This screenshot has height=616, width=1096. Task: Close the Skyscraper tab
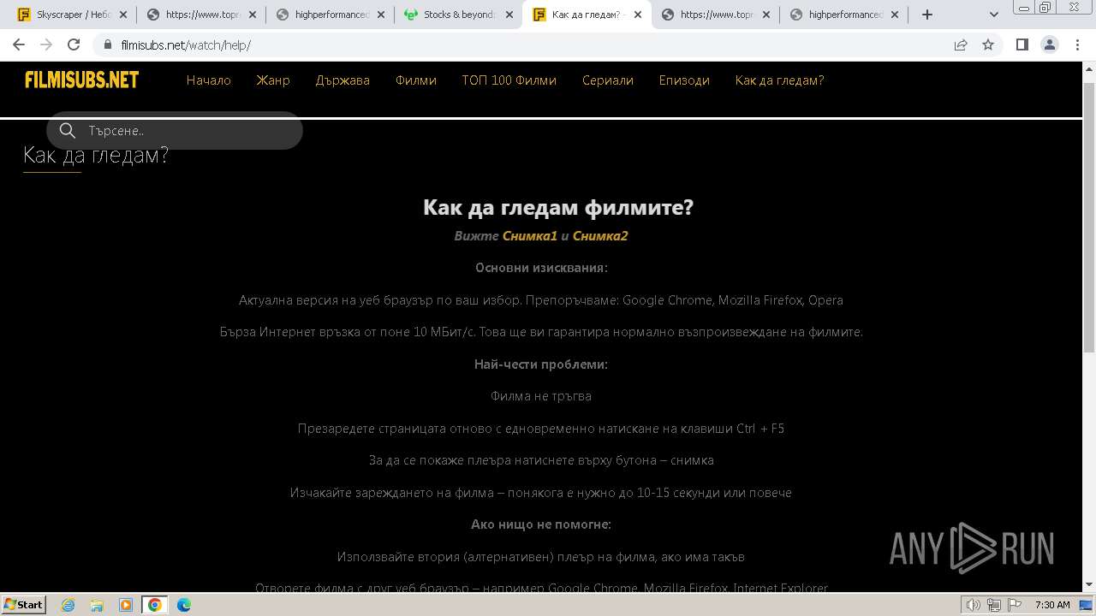(122, 15)
